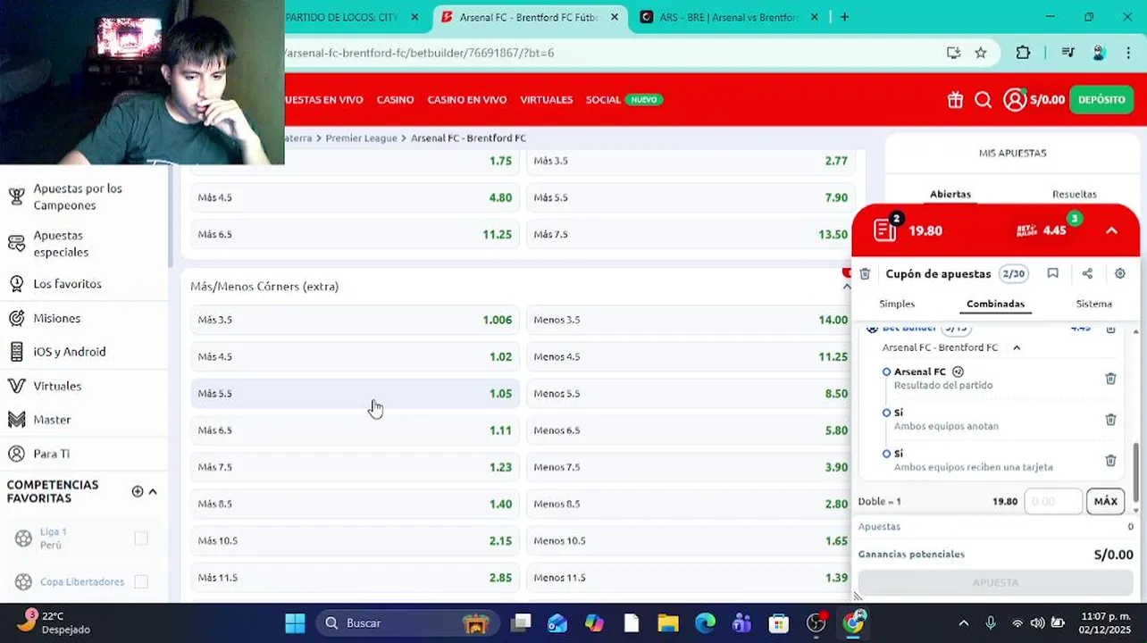Collapse the Arsenal FC - Brentford FC selections
Viewport: 1147px width, 643px height.
pyautogui.click(x=1017, y=347)
